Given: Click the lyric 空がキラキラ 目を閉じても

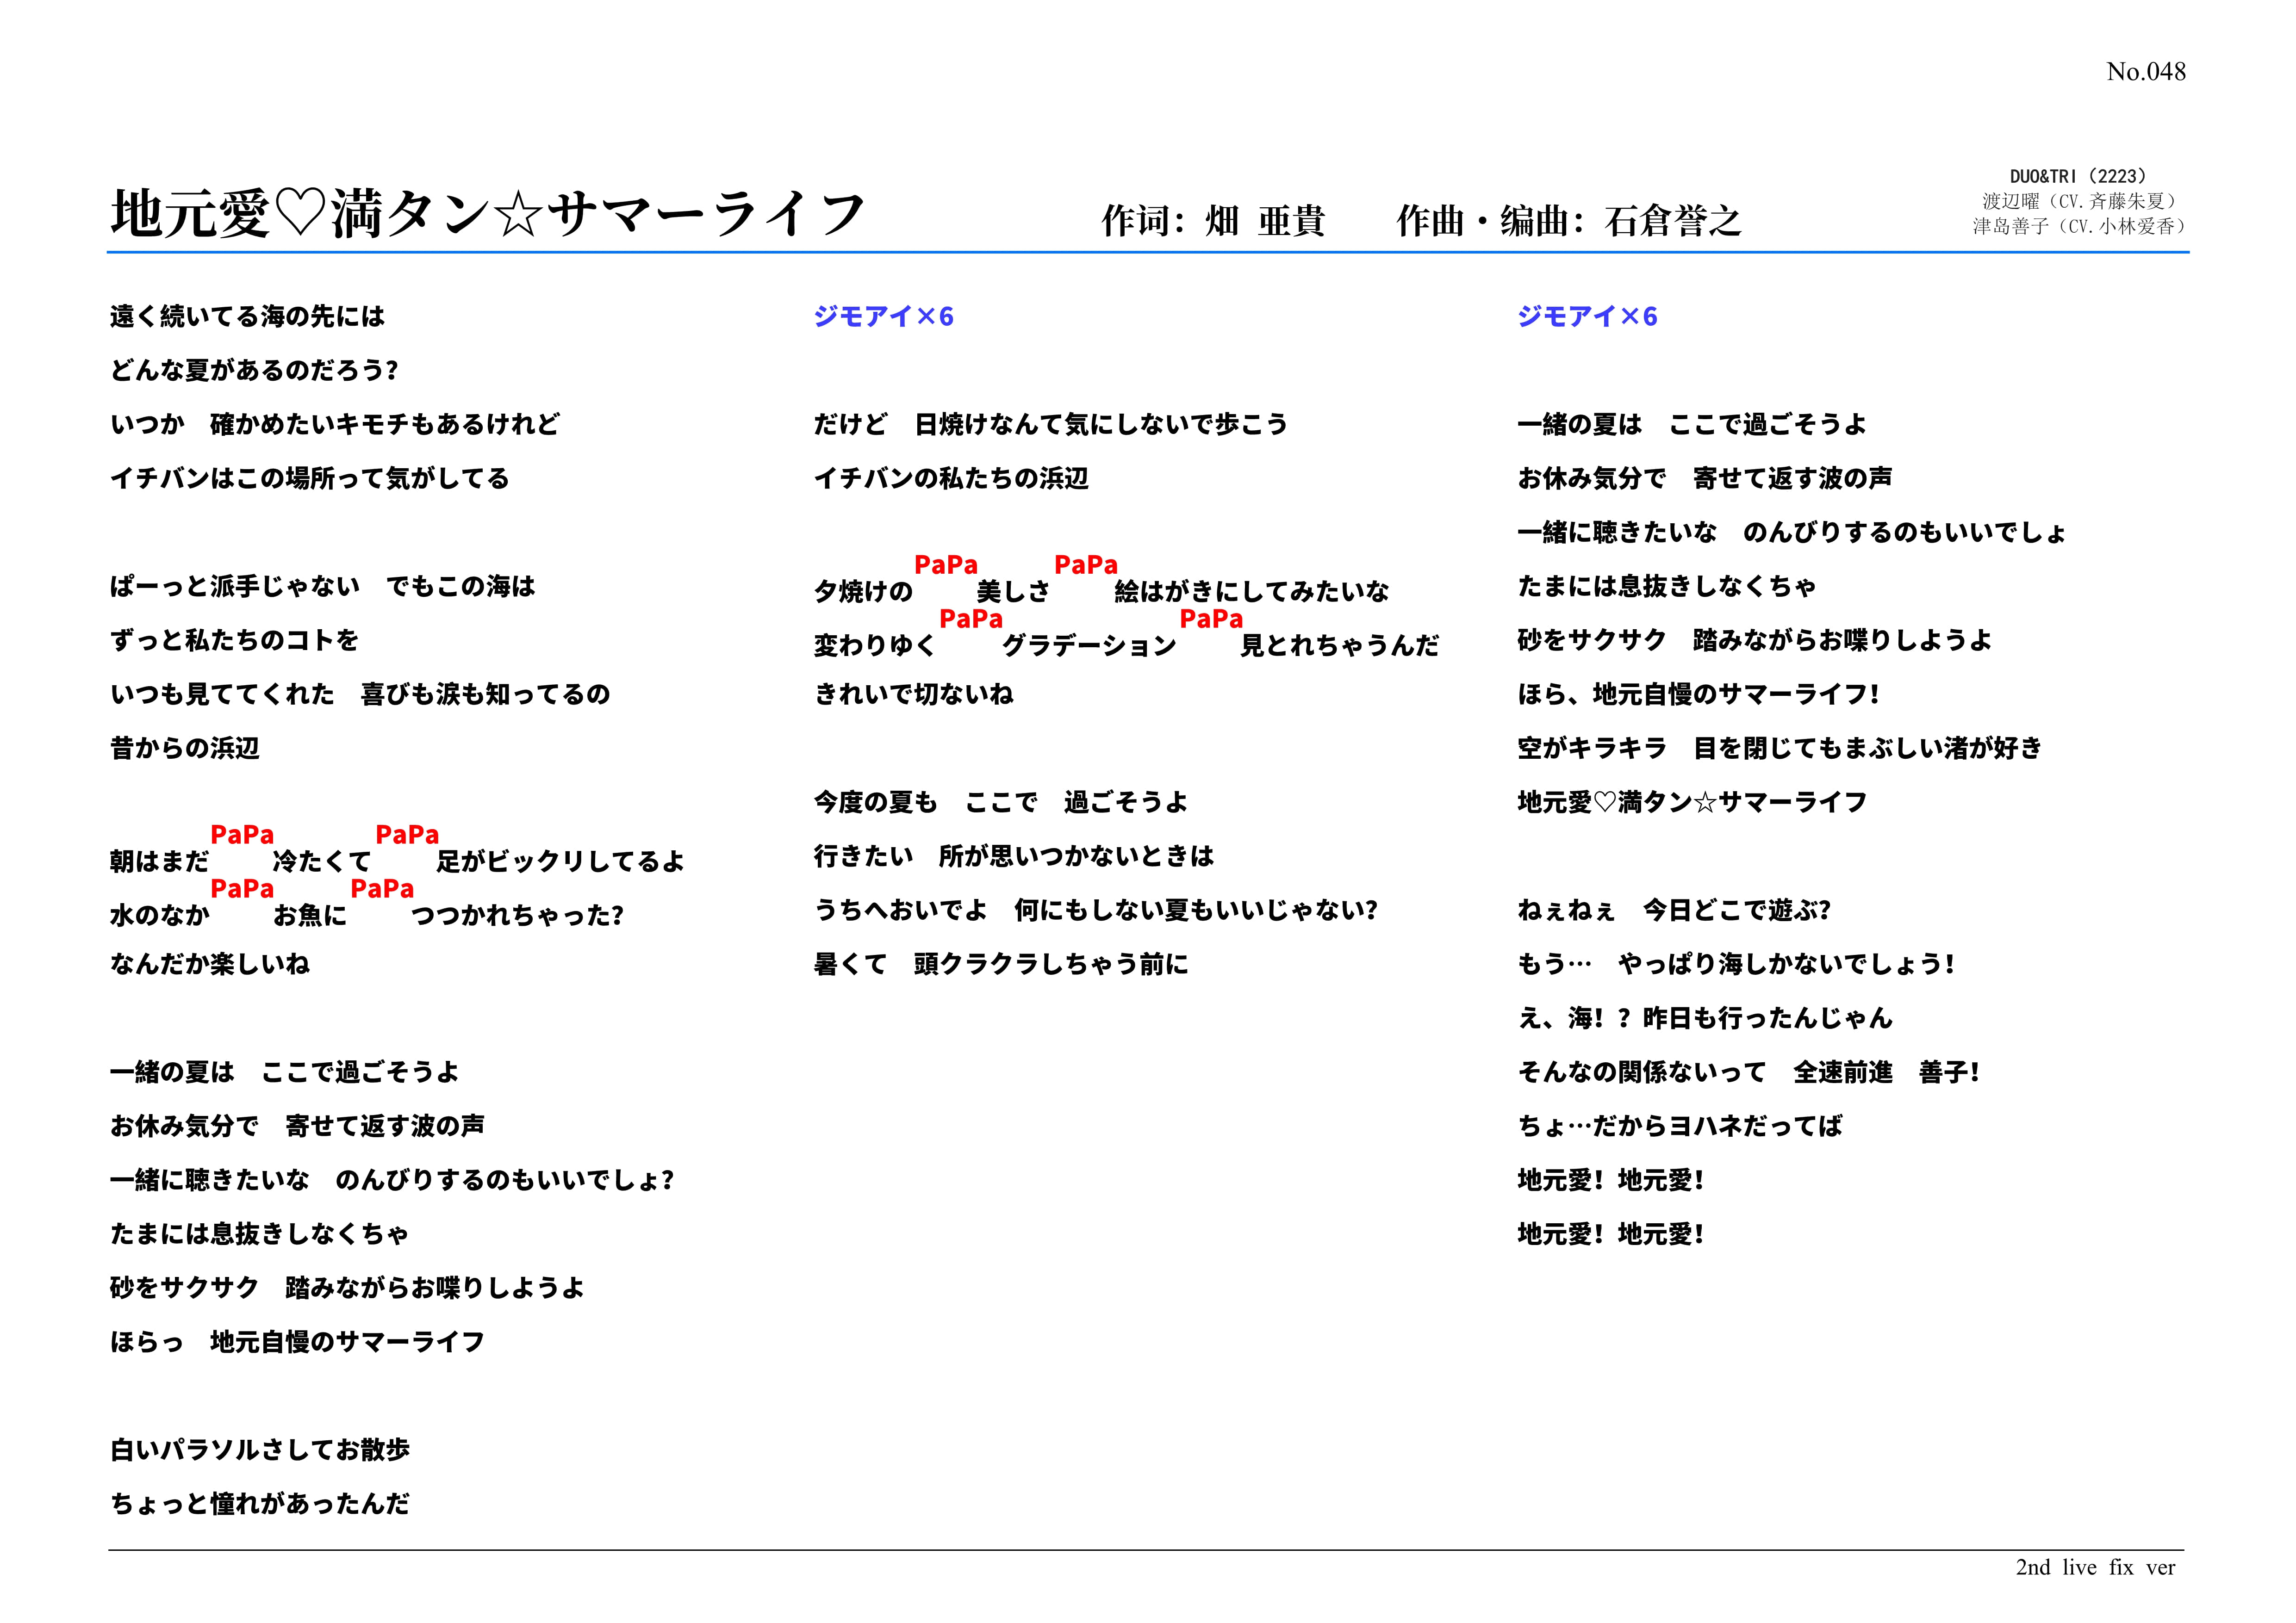Looking at the screenshot, I should coord(1779,749).
